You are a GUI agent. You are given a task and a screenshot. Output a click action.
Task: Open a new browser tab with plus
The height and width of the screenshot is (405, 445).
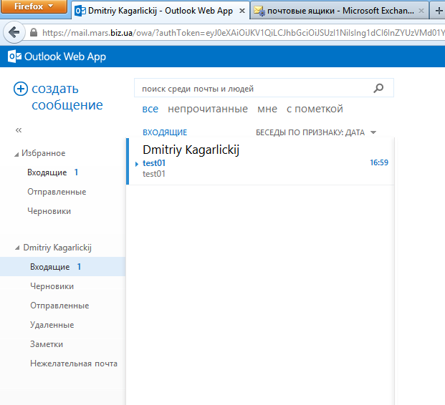439,11
